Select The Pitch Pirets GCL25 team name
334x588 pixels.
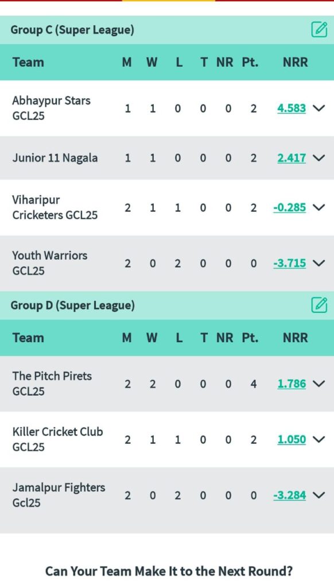click(52, 383)
